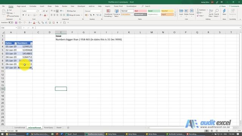This screenshot has width=242, height=136.
Task: Click the Cut button in the Clipboard group
Action: (9, 10)
